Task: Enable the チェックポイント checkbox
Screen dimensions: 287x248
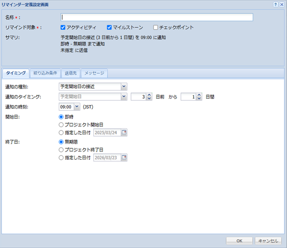Action: pos(155,27)
